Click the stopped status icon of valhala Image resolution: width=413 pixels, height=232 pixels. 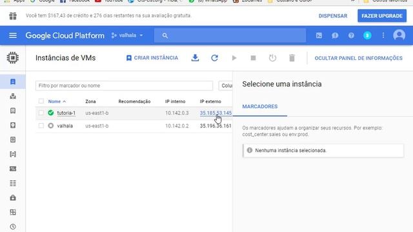[x=50, y=126]
